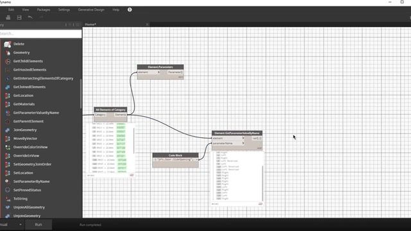411x231 pixels.
Task: Switch to the Home* workspace tab
Action: coord(91,24)
